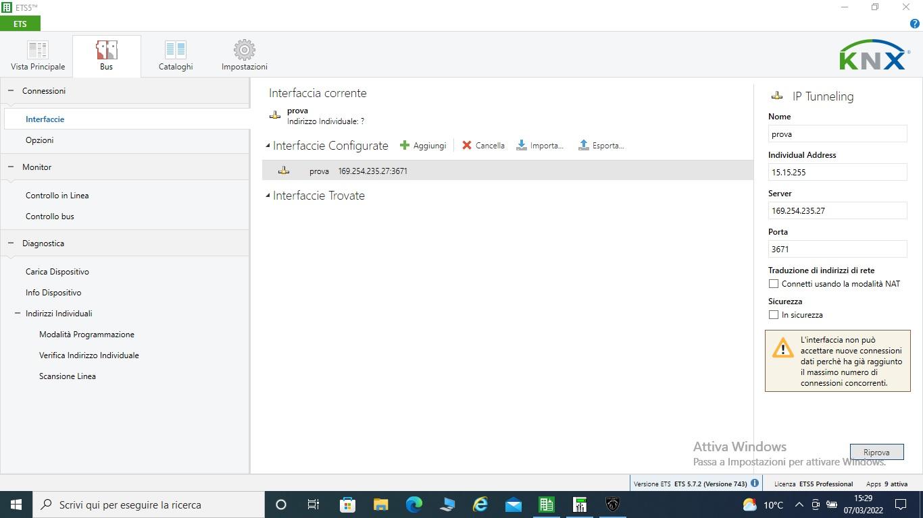The image size is (923, 518).
Task: Click the KNX logo
Action: pyautogui.click(x=874, y=55)
